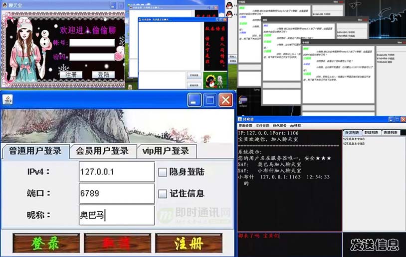The width and height of the screenshot is (406, 257).
Task: Click the file icon on the XP desktop
Action: pyautogui.click(x=130, y=87)
